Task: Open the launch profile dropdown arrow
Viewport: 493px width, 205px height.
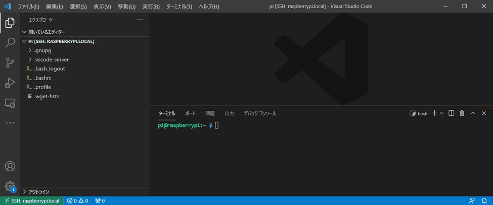Action: (x=441, y=113)
